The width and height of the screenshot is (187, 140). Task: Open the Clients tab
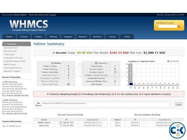pyautogui.click(x=24, y=37)
